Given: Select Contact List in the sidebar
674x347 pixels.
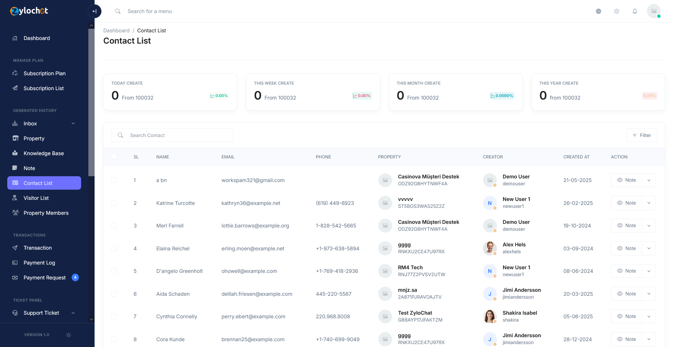Looking at the screenshot, I should [44, 183].
